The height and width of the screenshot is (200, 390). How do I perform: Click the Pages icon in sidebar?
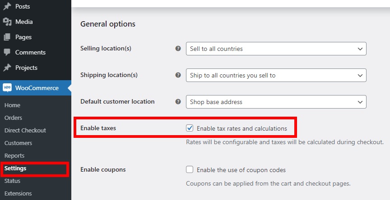7,37
